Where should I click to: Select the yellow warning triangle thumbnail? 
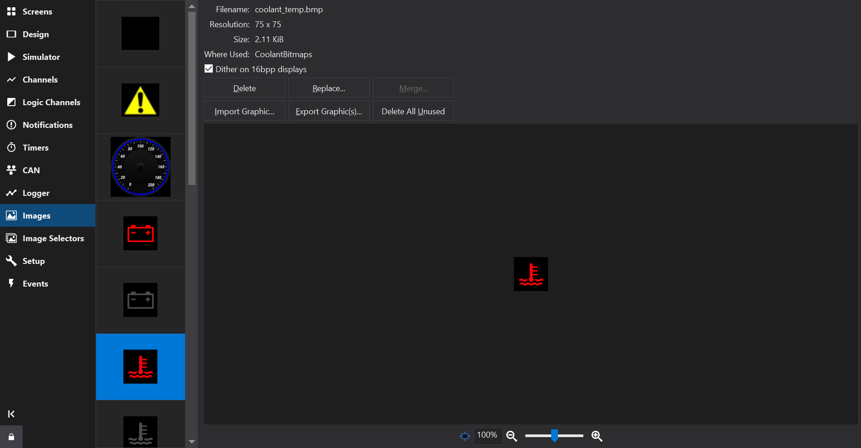pyautogui.click(x=141, y=100)
